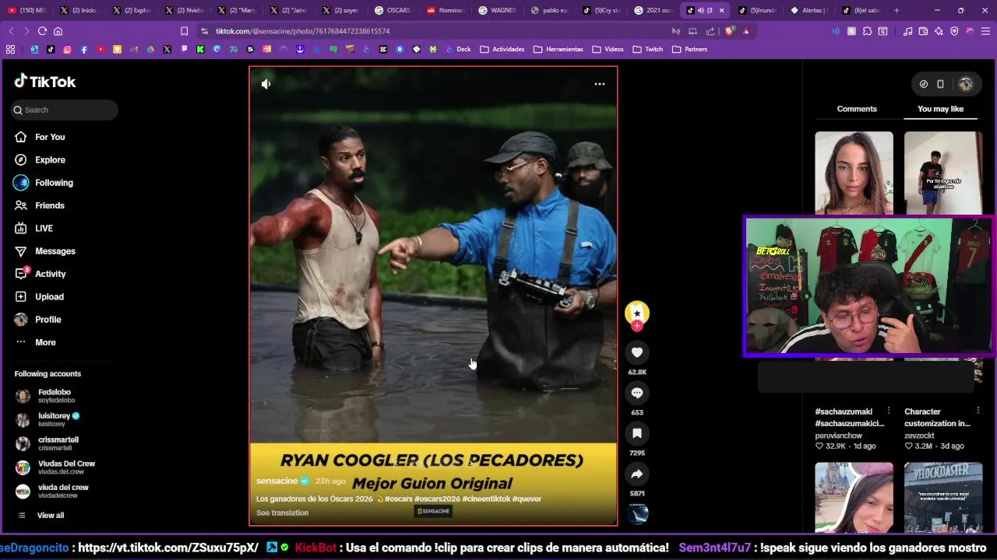Open the Videos bookmarks folder
The width and height of the screenshot is (997, 560).
[x=608, y=49]
